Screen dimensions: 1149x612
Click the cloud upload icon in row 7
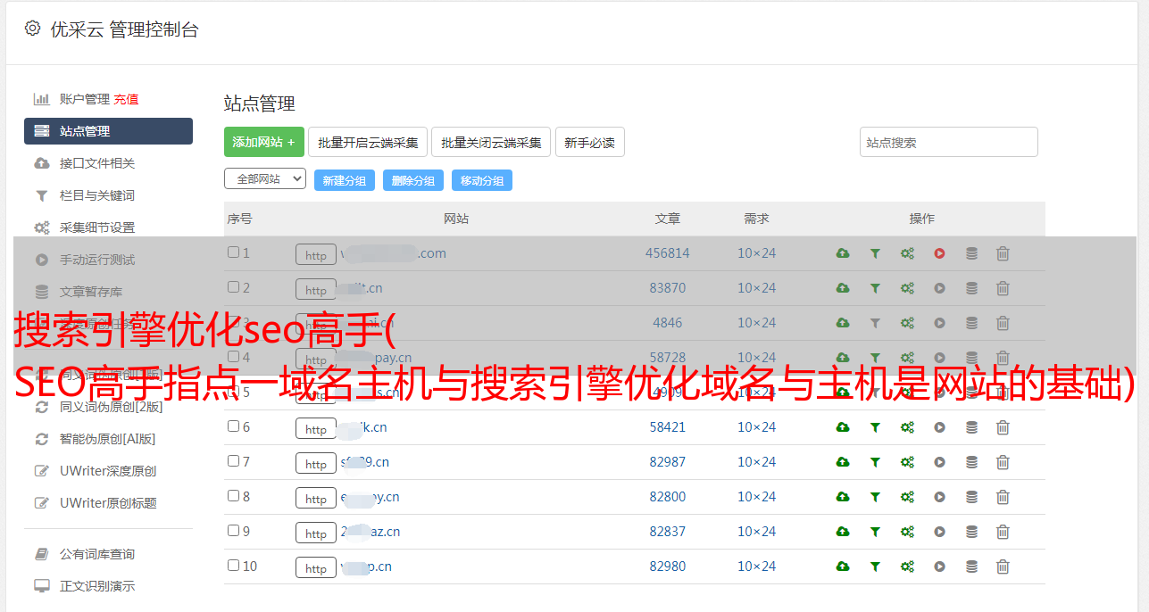pyautogui.click(x=843, y=462)
